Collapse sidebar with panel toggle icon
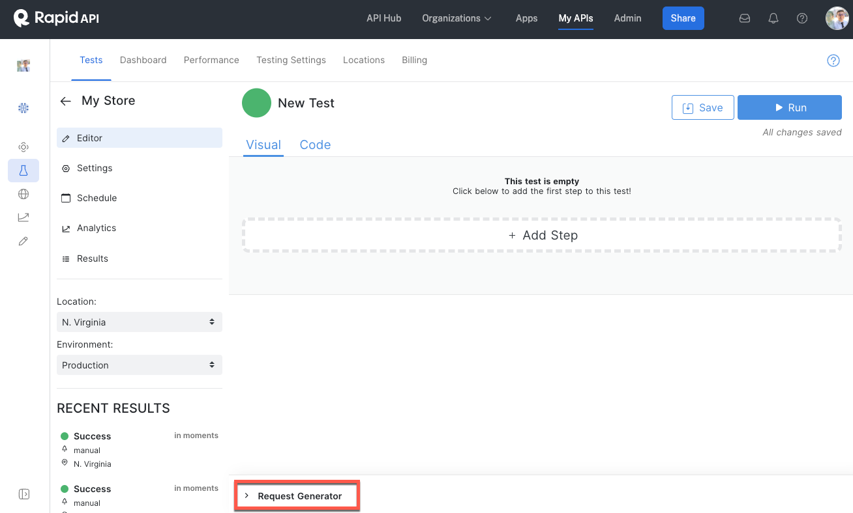Image resolution: width=853 pixels, height=513 pixels. (23, 494)
